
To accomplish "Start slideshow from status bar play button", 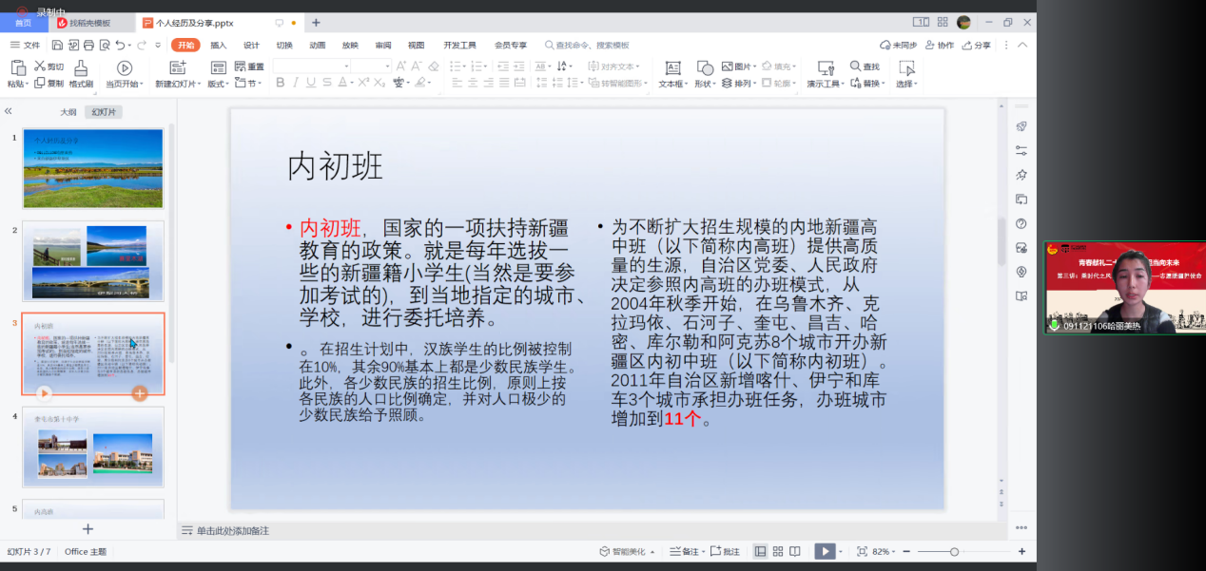I will coord(824,551).
